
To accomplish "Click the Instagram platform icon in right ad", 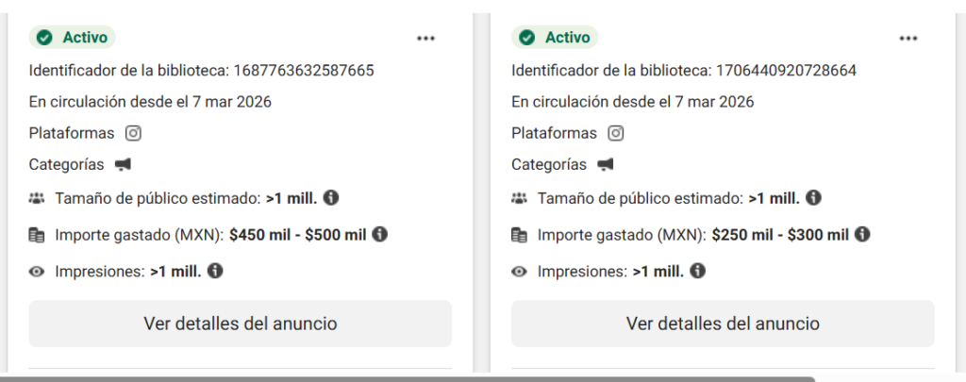I will tap(616, 133).
